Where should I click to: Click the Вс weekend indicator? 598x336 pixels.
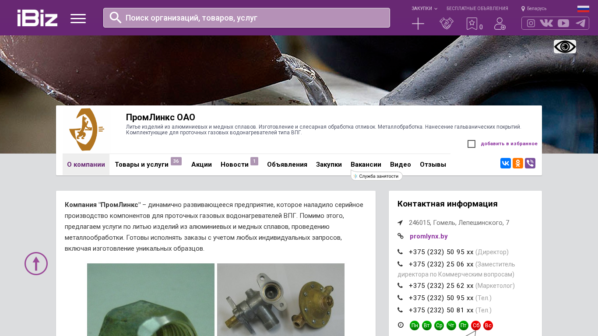(488, 325)
